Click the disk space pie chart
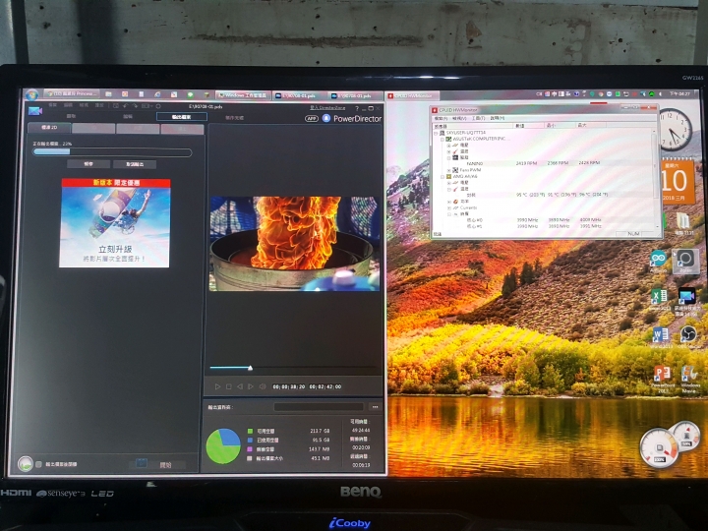 tap(223, 446)
